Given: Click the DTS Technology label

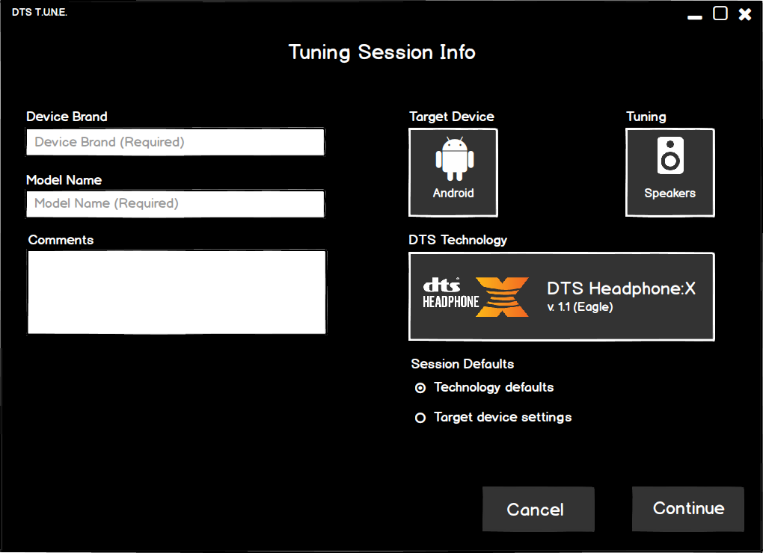Looking at the screenshot, I should click(x=458, y=240).
